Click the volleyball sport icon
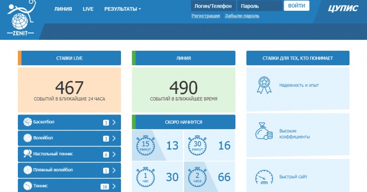 27,138
